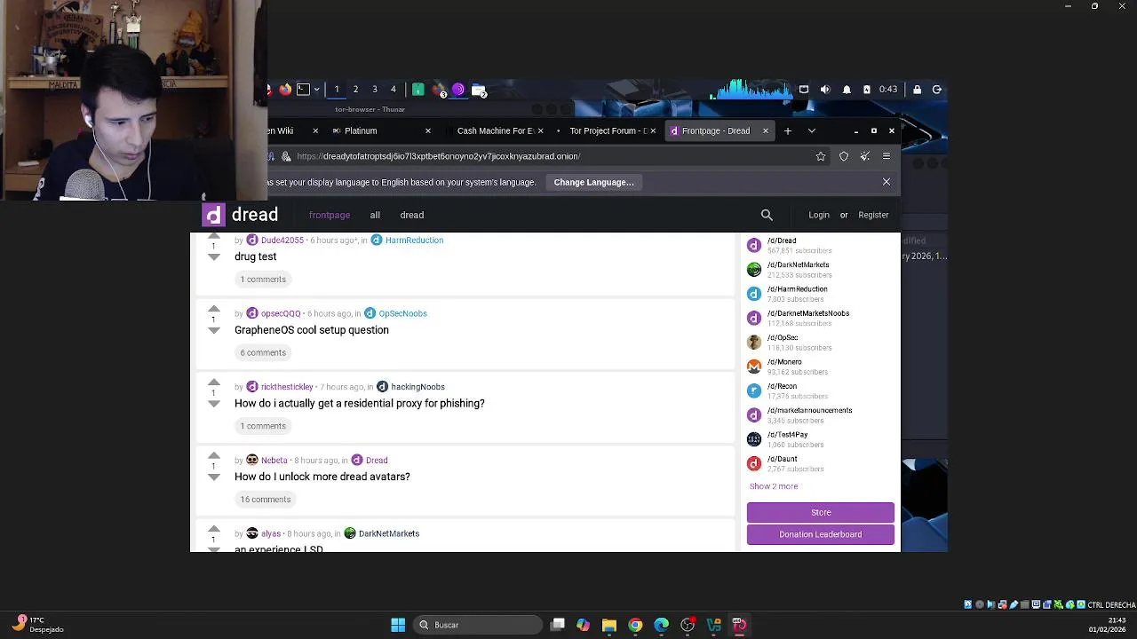
Task: Open the Tor shield security level icon
Action: (844, 156)
